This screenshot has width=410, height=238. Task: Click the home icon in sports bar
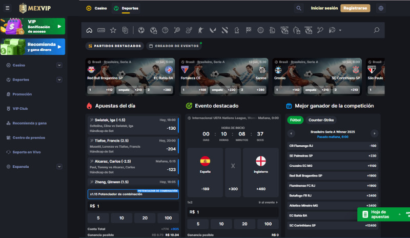[89, 30]
